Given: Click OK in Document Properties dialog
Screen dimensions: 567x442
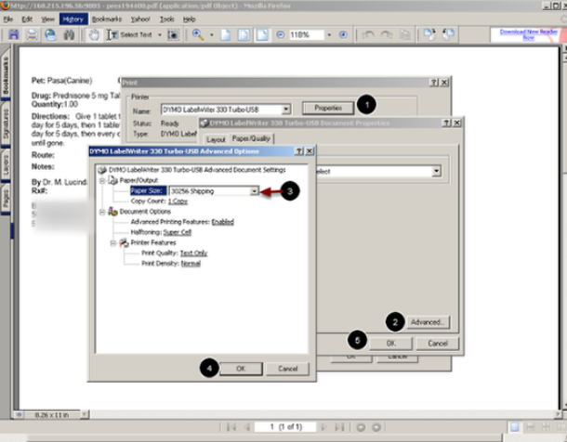Looking at the screenshot, I should point(390,344).
